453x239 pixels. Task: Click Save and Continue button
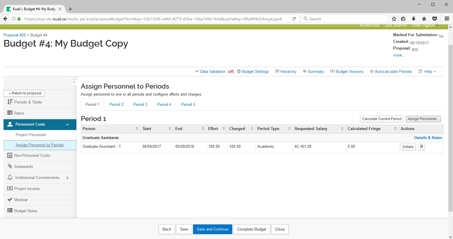[x=212, y=229]
